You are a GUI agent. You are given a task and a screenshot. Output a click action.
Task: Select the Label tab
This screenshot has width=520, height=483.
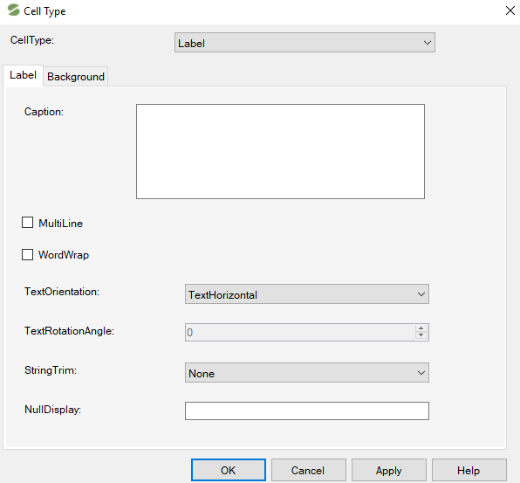click(23, 75)
